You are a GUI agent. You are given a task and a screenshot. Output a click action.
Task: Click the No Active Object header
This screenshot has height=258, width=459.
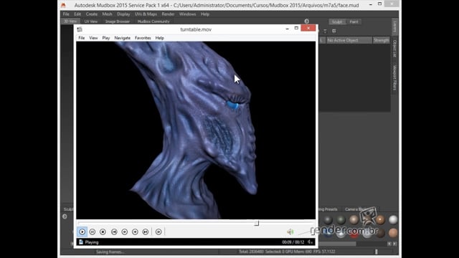tap(349, 40)
